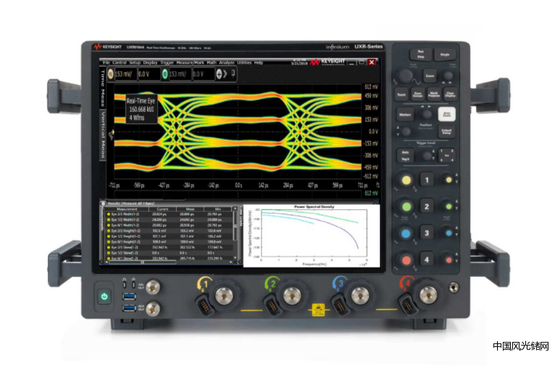
Task: Click the Run/Stop front-panel button
Action: pos(420,54)
